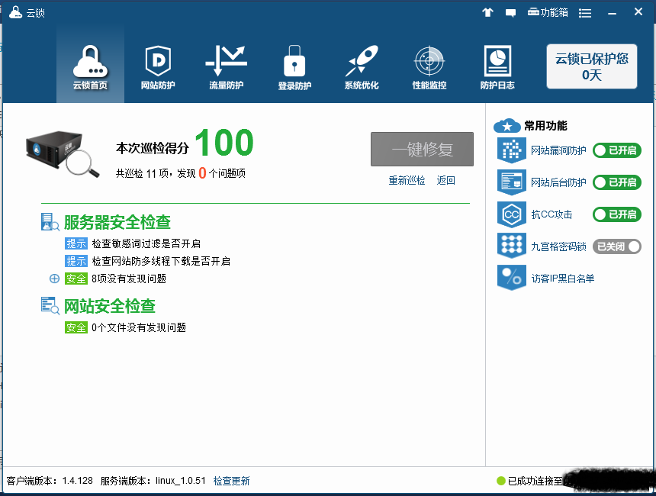This screenshot has width=656, height=496.
Task: Open the 访客IP黑白名单 link
Action: (x=563, y=279)
